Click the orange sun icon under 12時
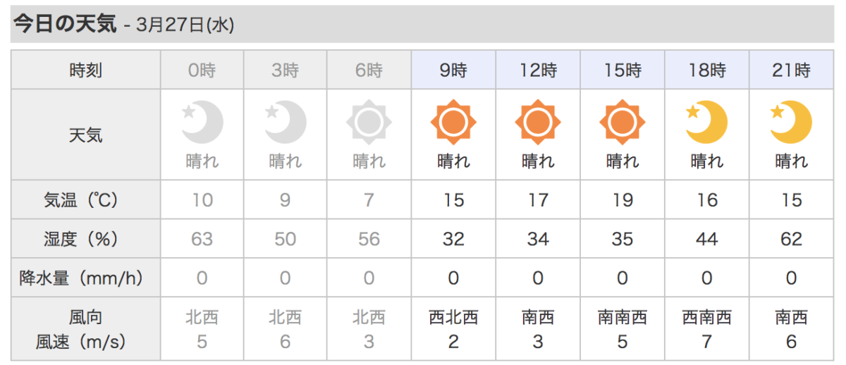This screenshot has height=365, width=846. pos(538,123)
